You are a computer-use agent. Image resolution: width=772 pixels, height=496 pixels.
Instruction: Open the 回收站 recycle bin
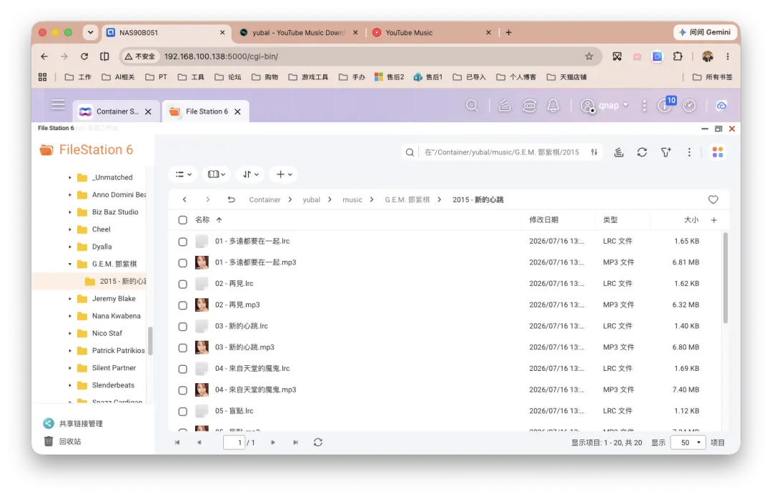tap(62, 442)
